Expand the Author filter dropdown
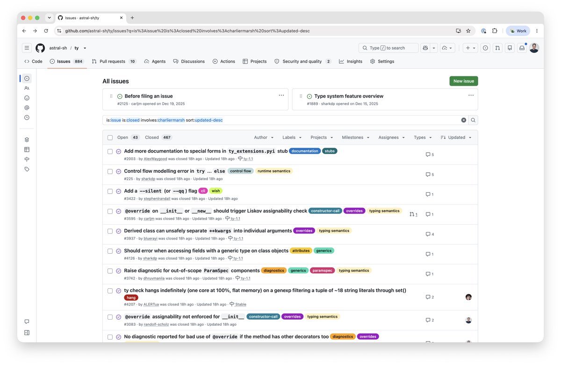This screenshot has height=365, width=561. pos(264,138)
